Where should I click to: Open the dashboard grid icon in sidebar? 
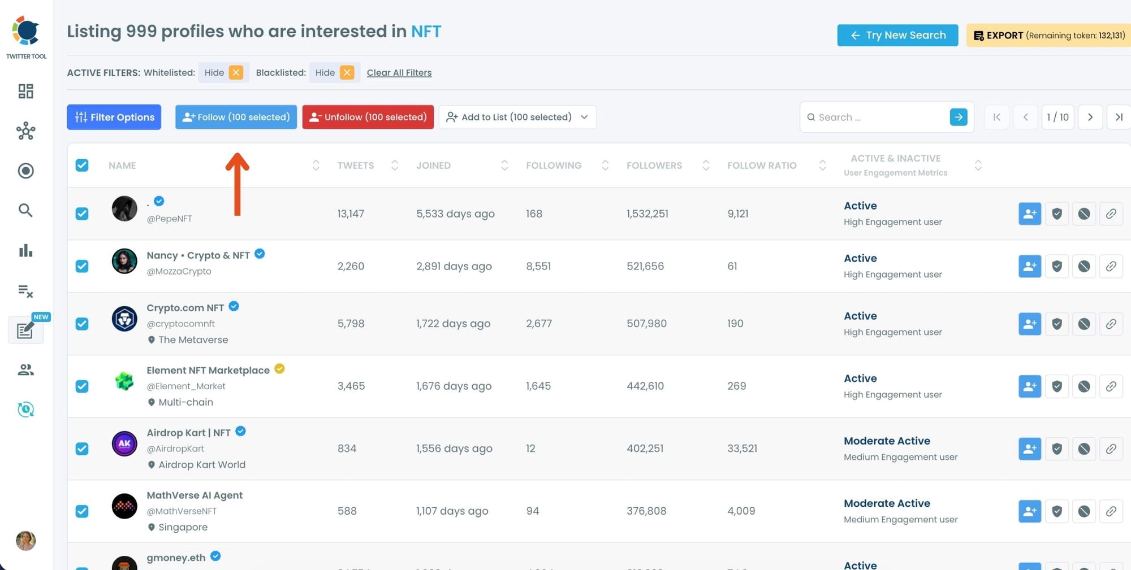coord(25,91)
